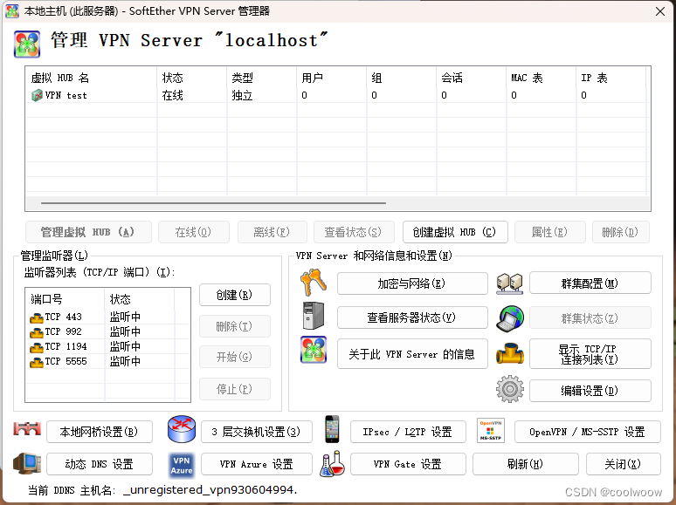Click the keys icon beside 加密与网络
Screen dimensions: 676x505
tap(314, 283)
